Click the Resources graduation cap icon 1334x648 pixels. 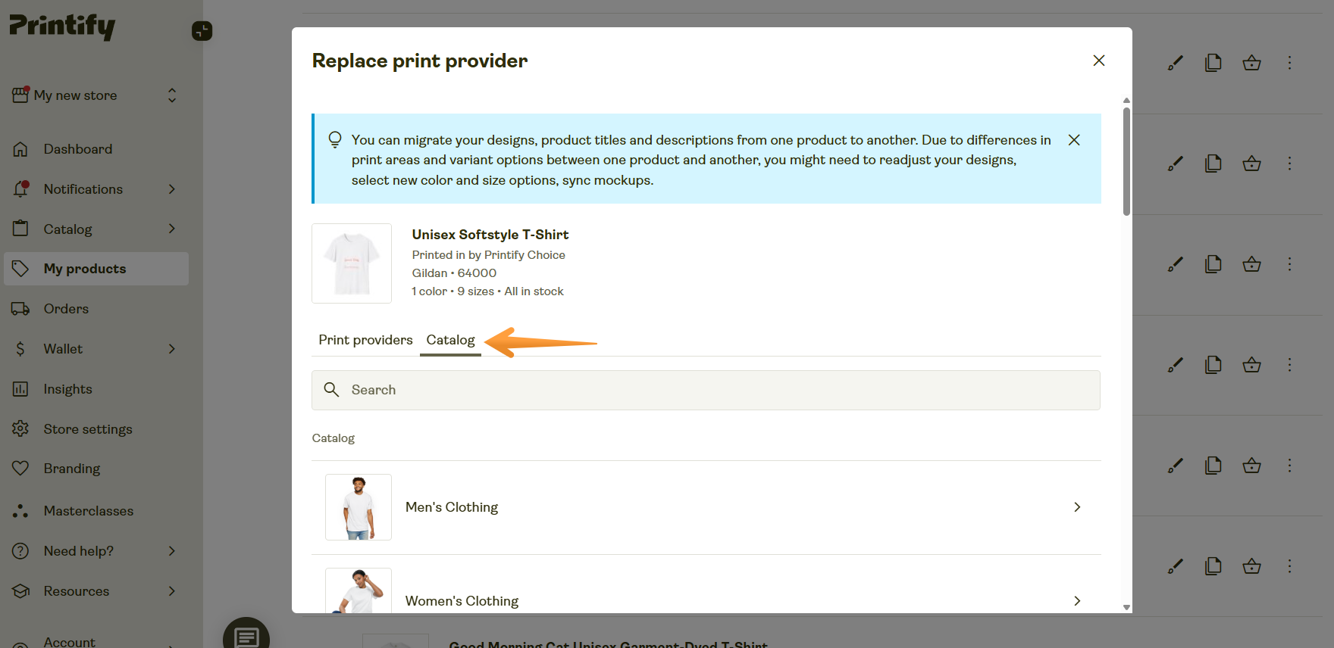[20, 591]
